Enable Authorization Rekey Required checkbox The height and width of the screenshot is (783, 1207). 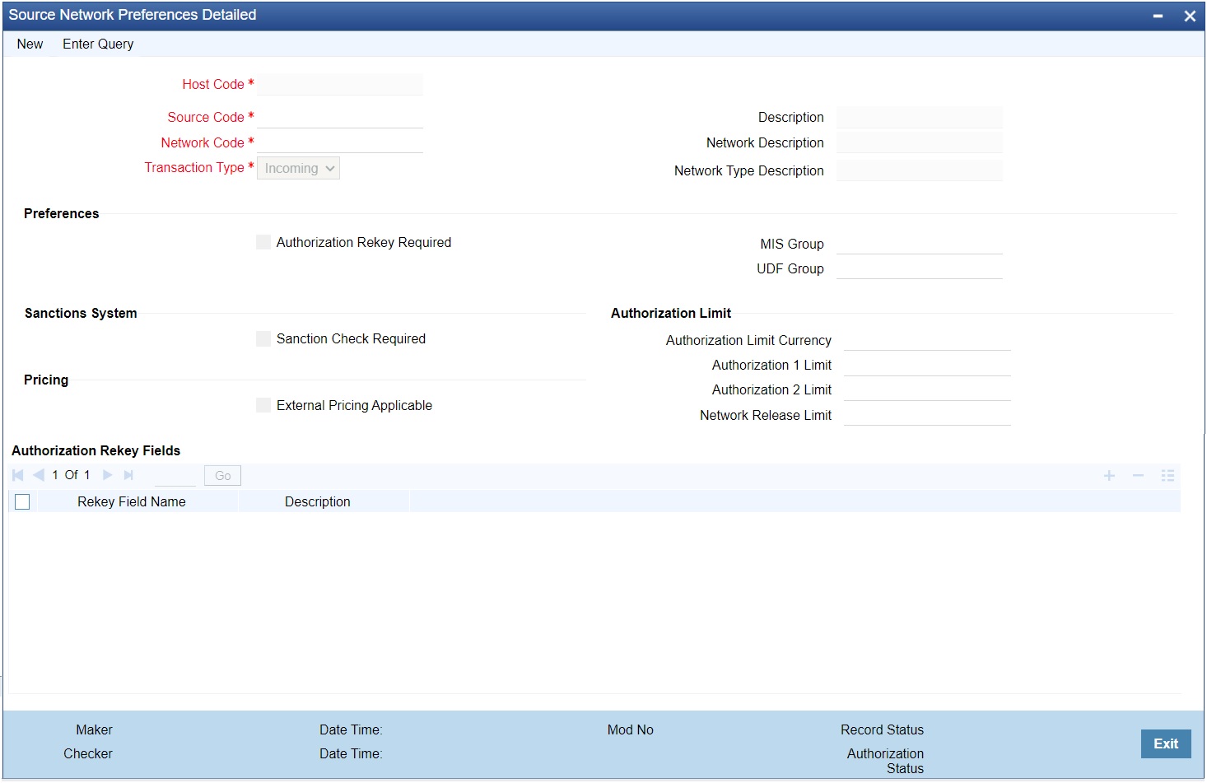pyautogui.click(x=263, y=242)
